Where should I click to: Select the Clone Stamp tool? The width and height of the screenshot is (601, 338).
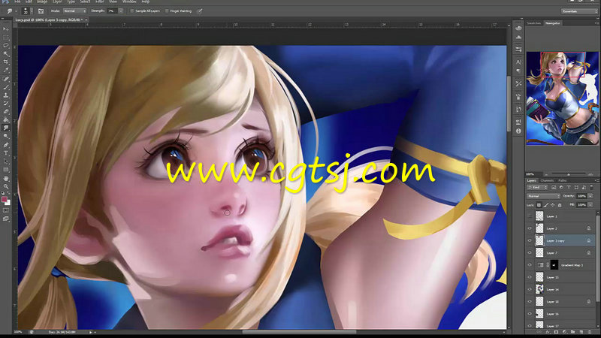click(x=6, y=95)
